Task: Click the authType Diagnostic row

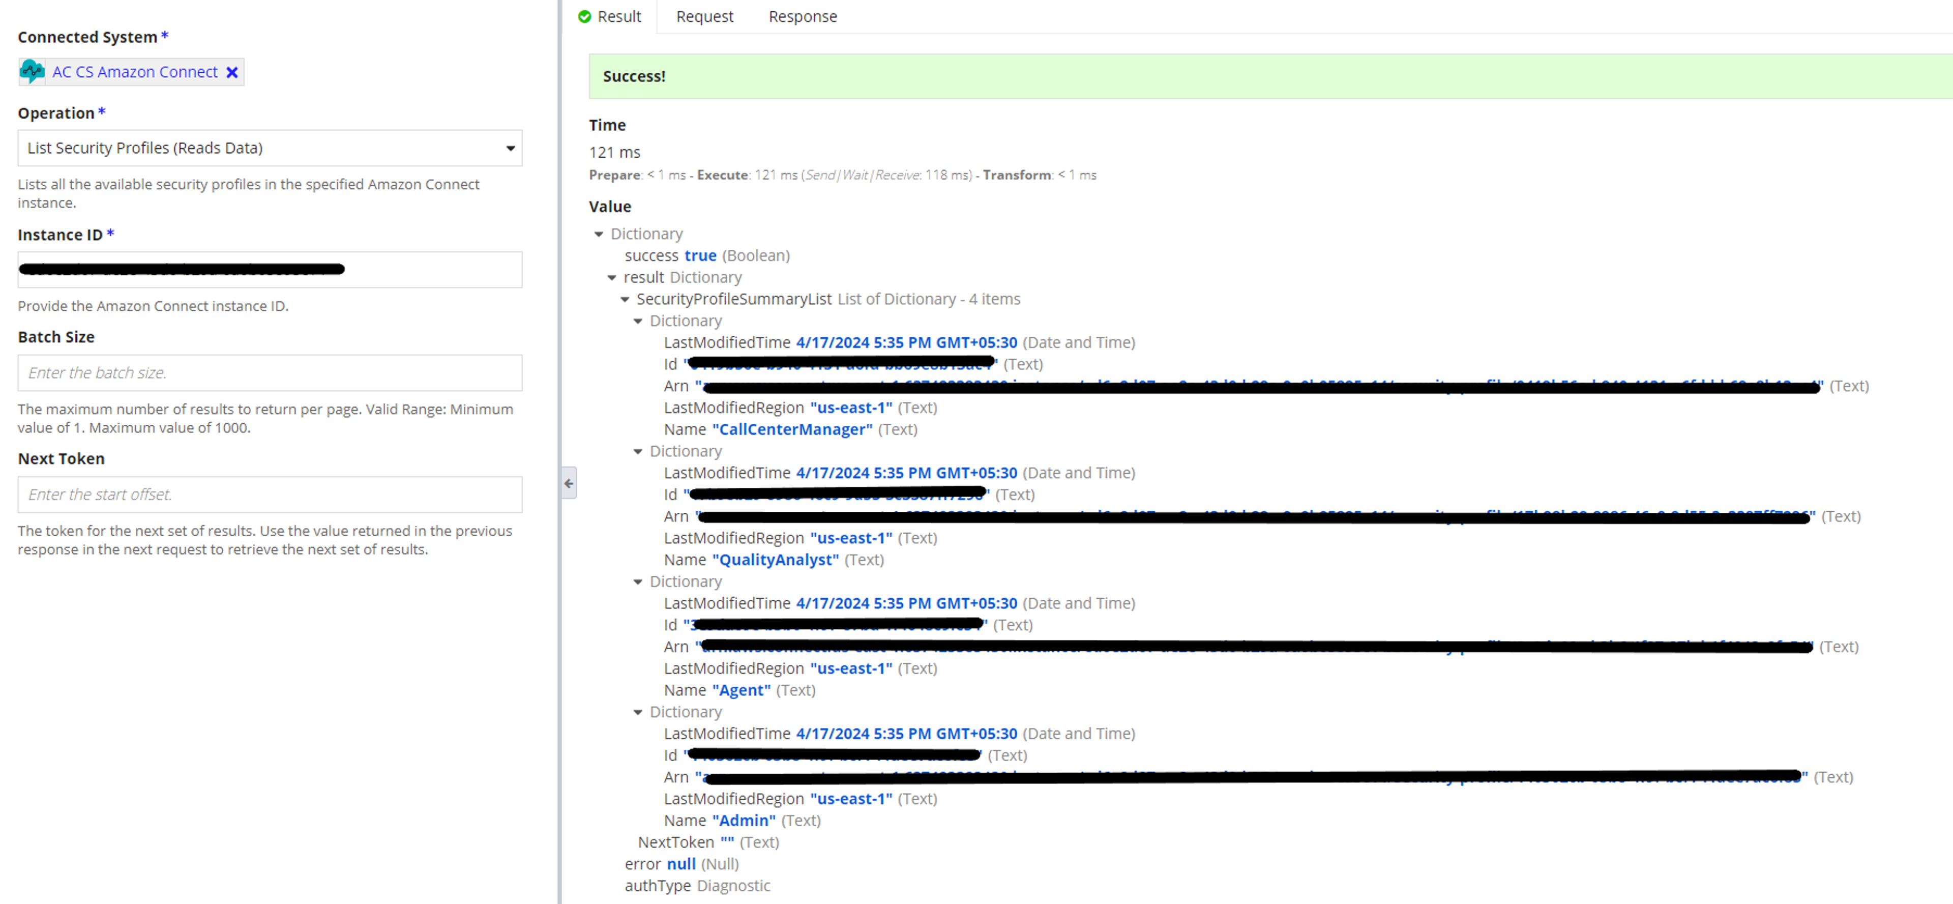Action: tap(697, 887)
